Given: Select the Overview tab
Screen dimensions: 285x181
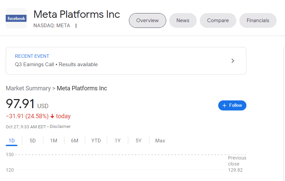Looking at the screenshot, I should (x=147, y=20).
